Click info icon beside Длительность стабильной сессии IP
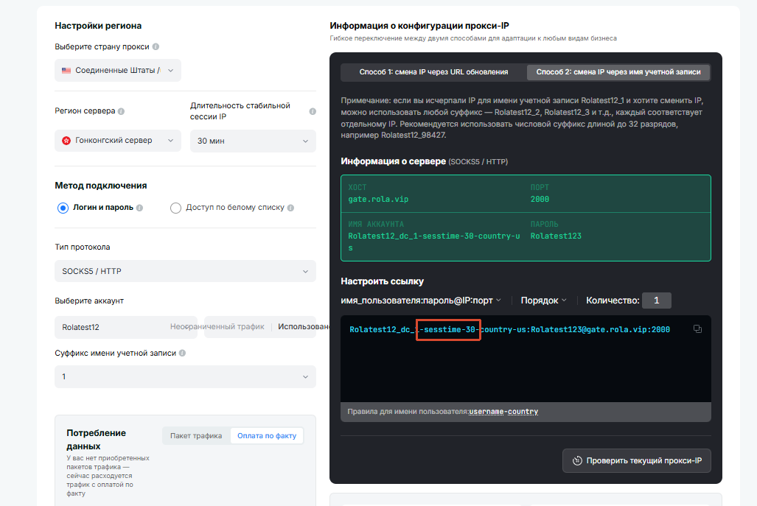 click(313, 111)
